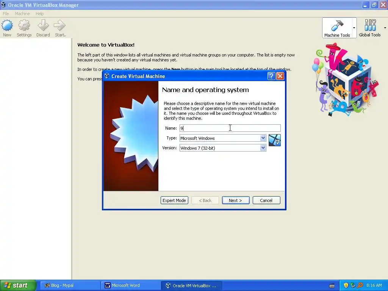
Task: Click the 'Name and operating system' heading
Action: 205,90
